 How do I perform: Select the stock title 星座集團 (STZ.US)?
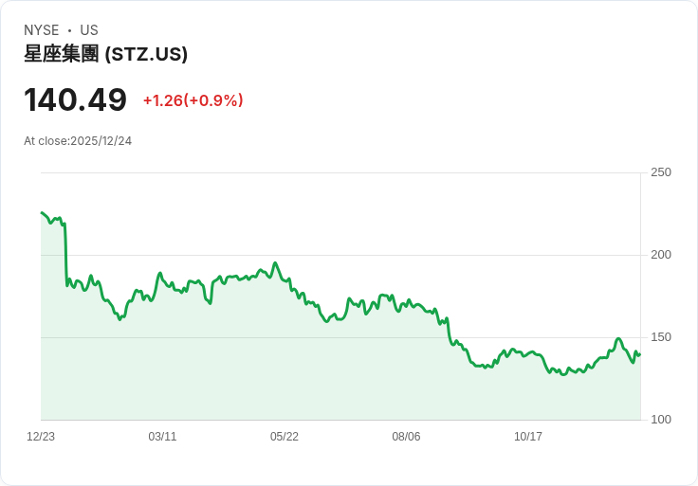105,54
